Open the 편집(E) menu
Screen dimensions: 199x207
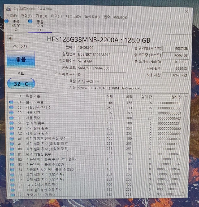pos(26,16)
